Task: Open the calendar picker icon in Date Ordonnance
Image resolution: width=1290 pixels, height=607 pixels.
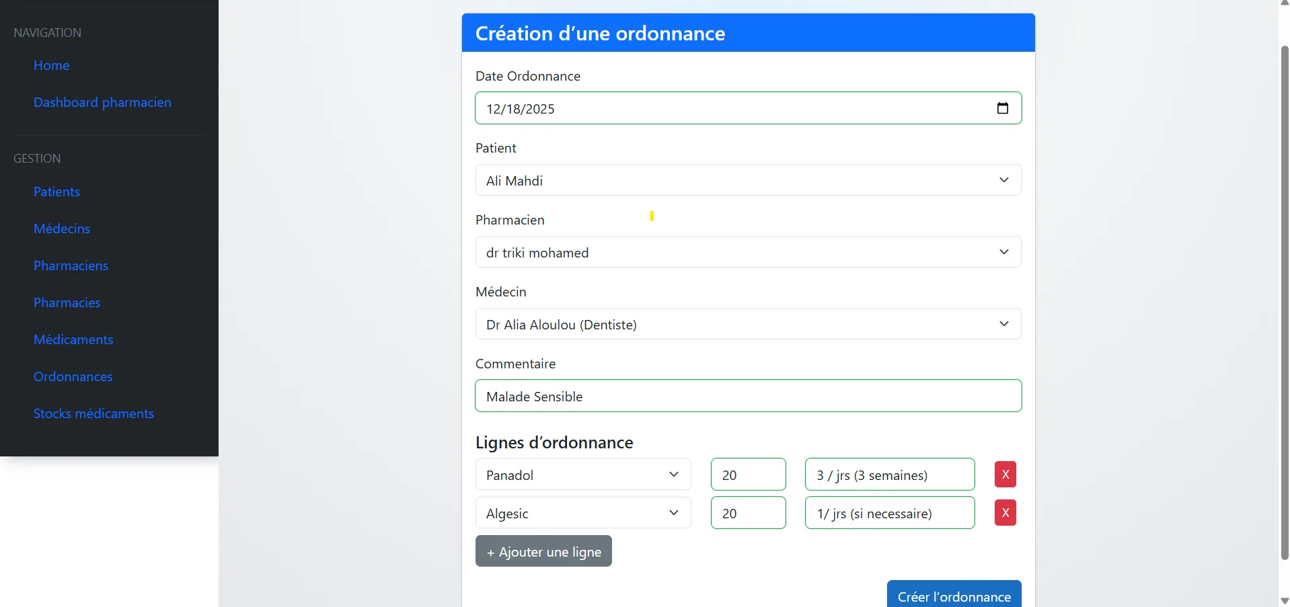Action: point(1002,108)
